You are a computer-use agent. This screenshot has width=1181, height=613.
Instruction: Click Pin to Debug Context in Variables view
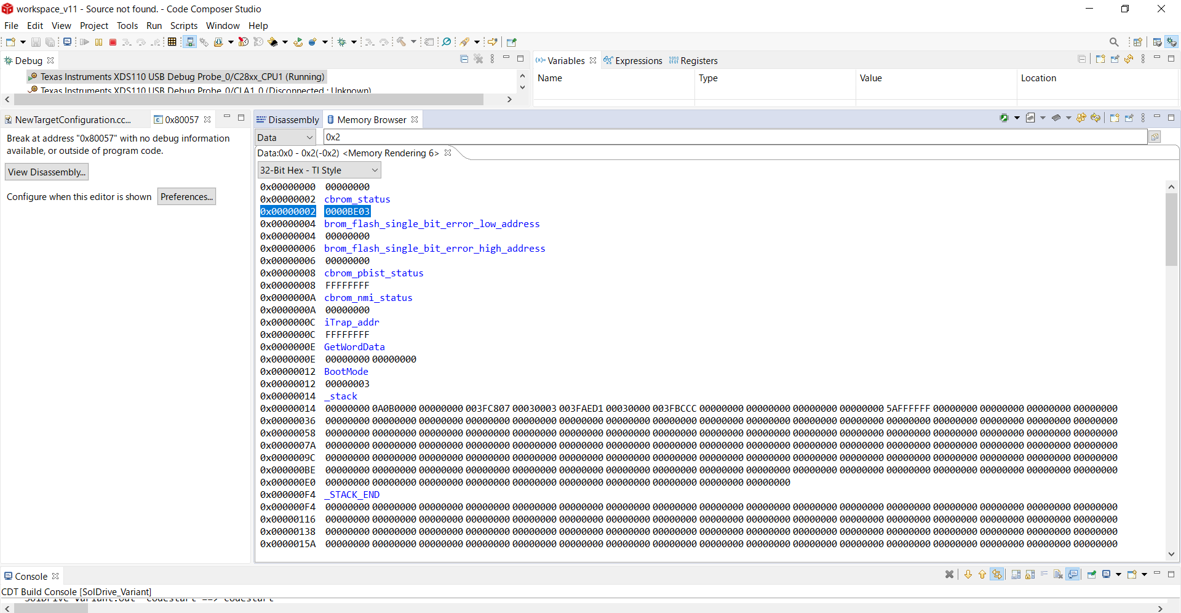point(1115,59)
